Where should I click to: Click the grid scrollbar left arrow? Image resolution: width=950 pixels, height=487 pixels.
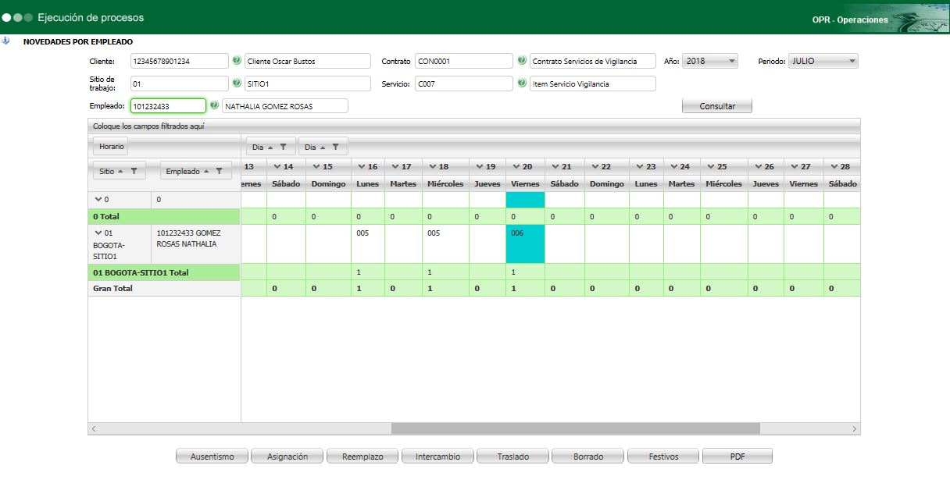tap(94, 428)
